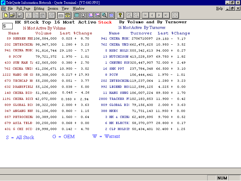Click the black-and-white quote page icon

[83, 15]
